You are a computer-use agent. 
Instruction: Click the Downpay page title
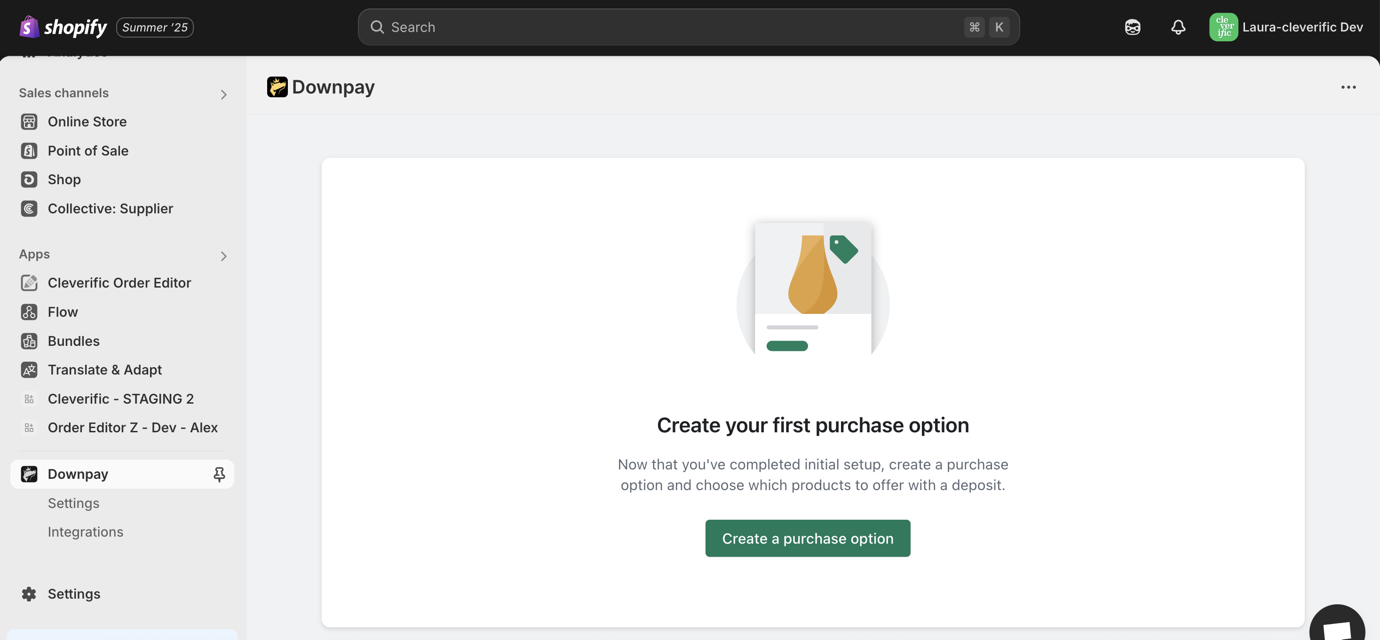333,86
